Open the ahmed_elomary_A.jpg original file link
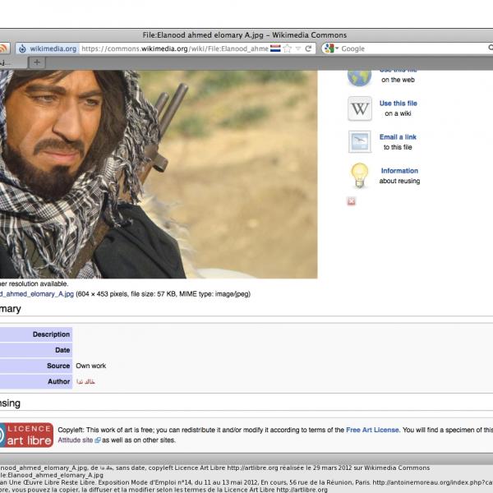493x493 pixels. tap(37, 294)
